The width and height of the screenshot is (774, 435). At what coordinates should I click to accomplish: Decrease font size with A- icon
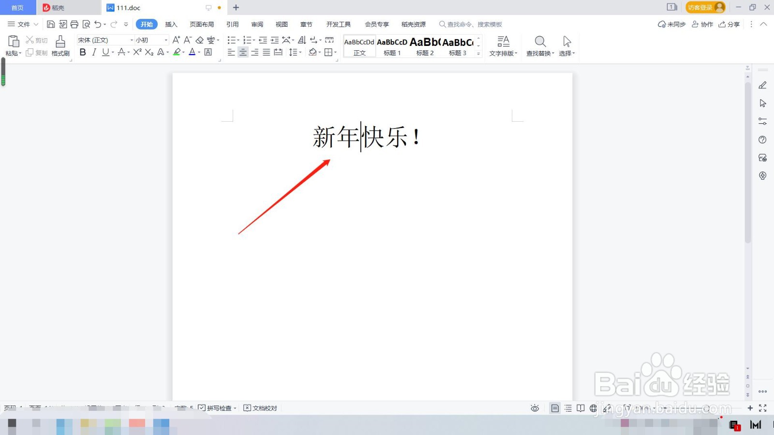point(188,40)
